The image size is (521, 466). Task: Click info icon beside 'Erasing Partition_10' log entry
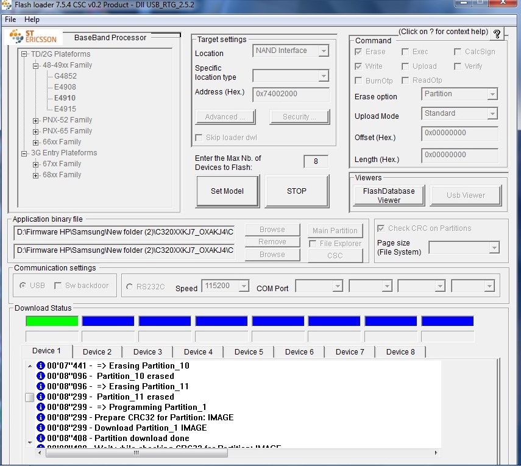point(41,365)
